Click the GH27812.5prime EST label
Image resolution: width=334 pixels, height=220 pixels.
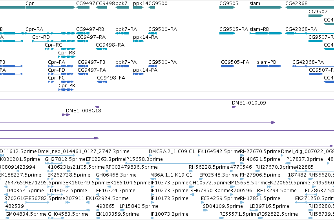coord(65,159)
